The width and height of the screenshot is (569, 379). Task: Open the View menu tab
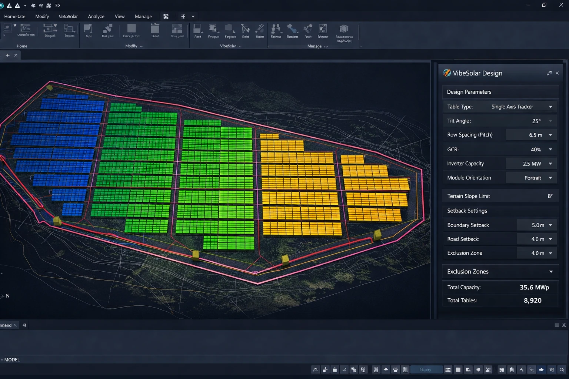[x=119, y=16]
